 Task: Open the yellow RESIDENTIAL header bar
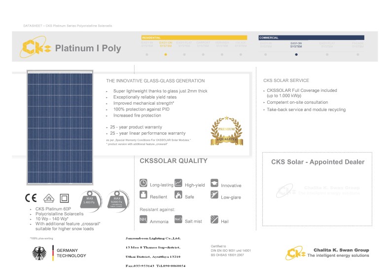[194, 38]
